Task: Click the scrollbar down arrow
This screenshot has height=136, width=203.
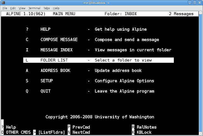Action: point(200,133)
